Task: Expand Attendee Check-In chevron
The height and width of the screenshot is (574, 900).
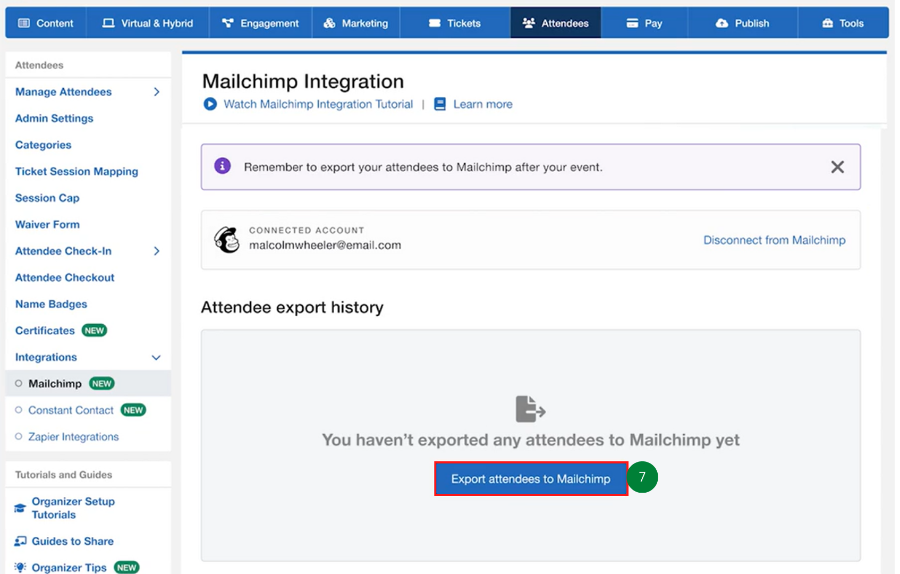Action: pyautogui.click(x=156, y=251)
